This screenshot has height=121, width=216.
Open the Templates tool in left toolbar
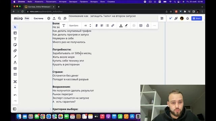[15, 33]
